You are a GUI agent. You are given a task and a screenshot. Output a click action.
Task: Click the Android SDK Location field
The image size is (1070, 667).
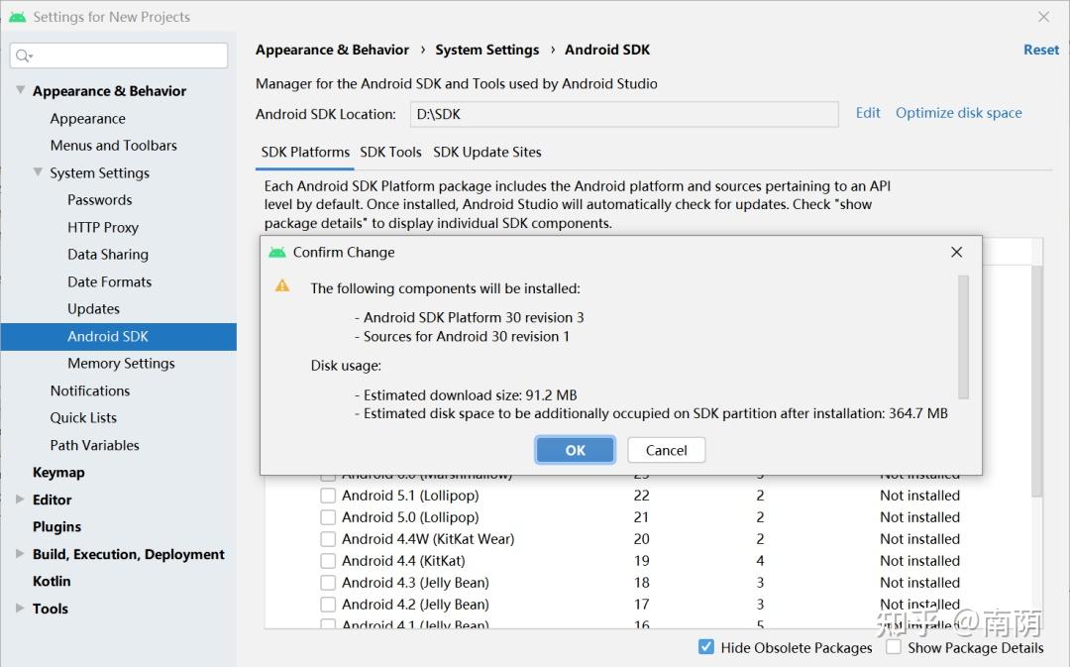coord(624,114)
